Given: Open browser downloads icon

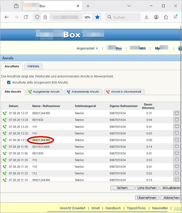Looking at the screenshot, I should [x=146, y=17].
